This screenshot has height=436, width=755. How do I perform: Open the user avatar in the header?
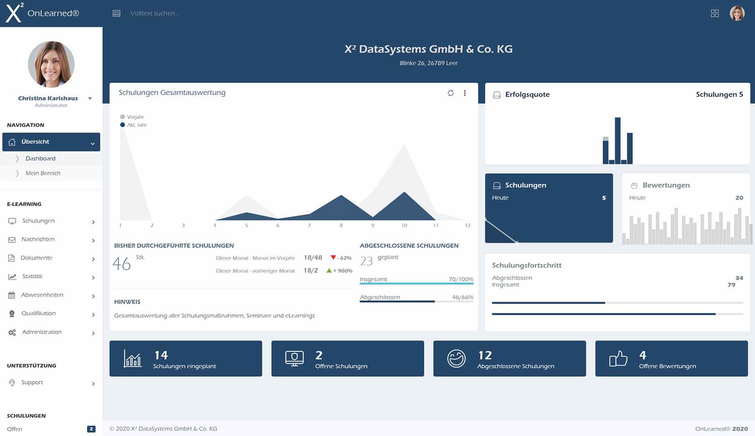(x=737, y=13)
